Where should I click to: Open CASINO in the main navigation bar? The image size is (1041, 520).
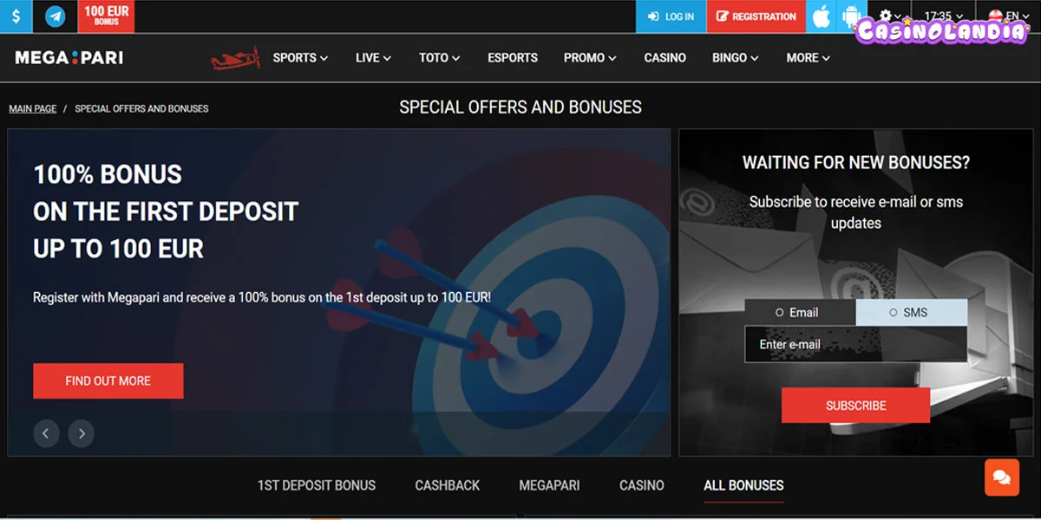665,58
